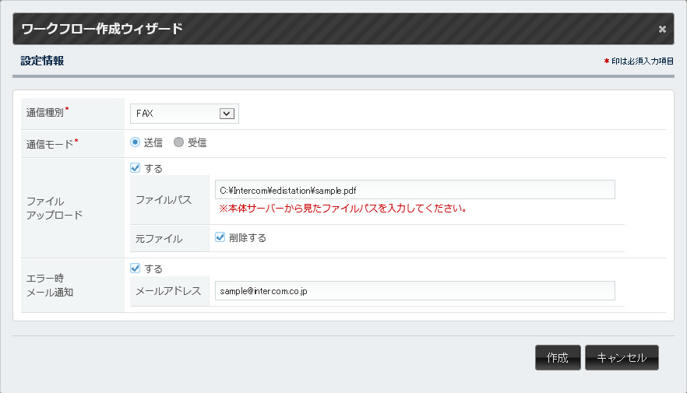
Task: Click the 通信種別 field label
Action: pos(47,113)
